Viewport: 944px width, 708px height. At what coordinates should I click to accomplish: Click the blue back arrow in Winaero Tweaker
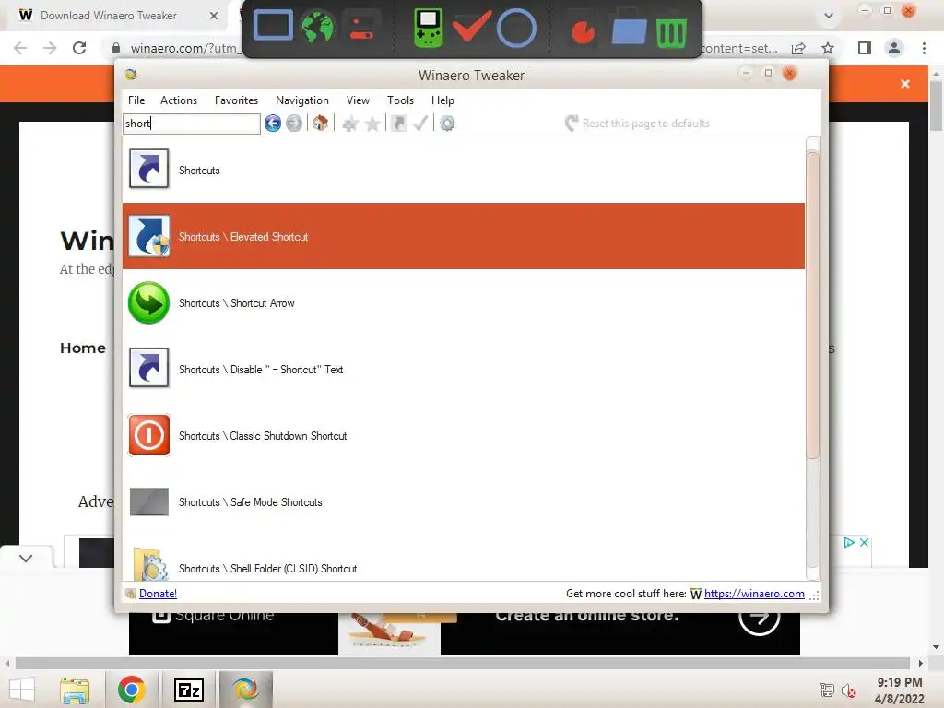point(273,124)
